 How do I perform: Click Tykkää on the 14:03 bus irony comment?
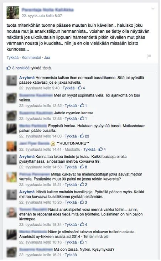point(71,136)
